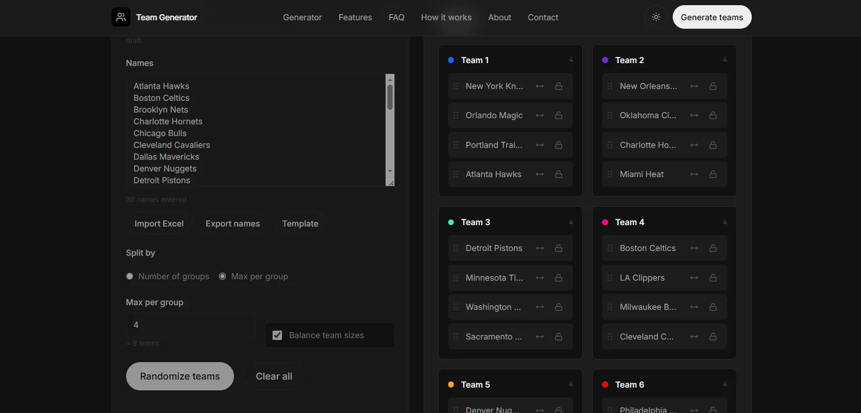
Task: Click the Team Generator brand name
Action: point(167,17)
